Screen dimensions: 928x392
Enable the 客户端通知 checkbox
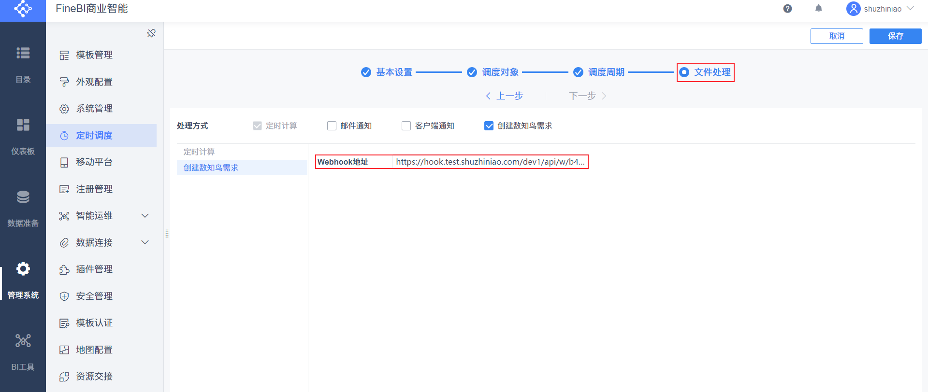point(406,126)
